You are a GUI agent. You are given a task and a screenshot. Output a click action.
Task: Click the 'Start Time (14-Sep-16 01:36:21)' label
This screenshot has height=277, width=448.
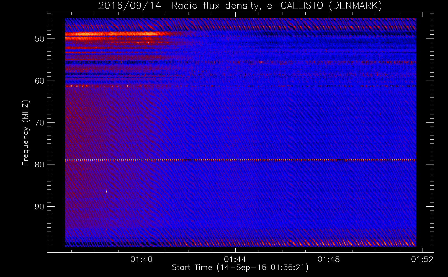240,268
